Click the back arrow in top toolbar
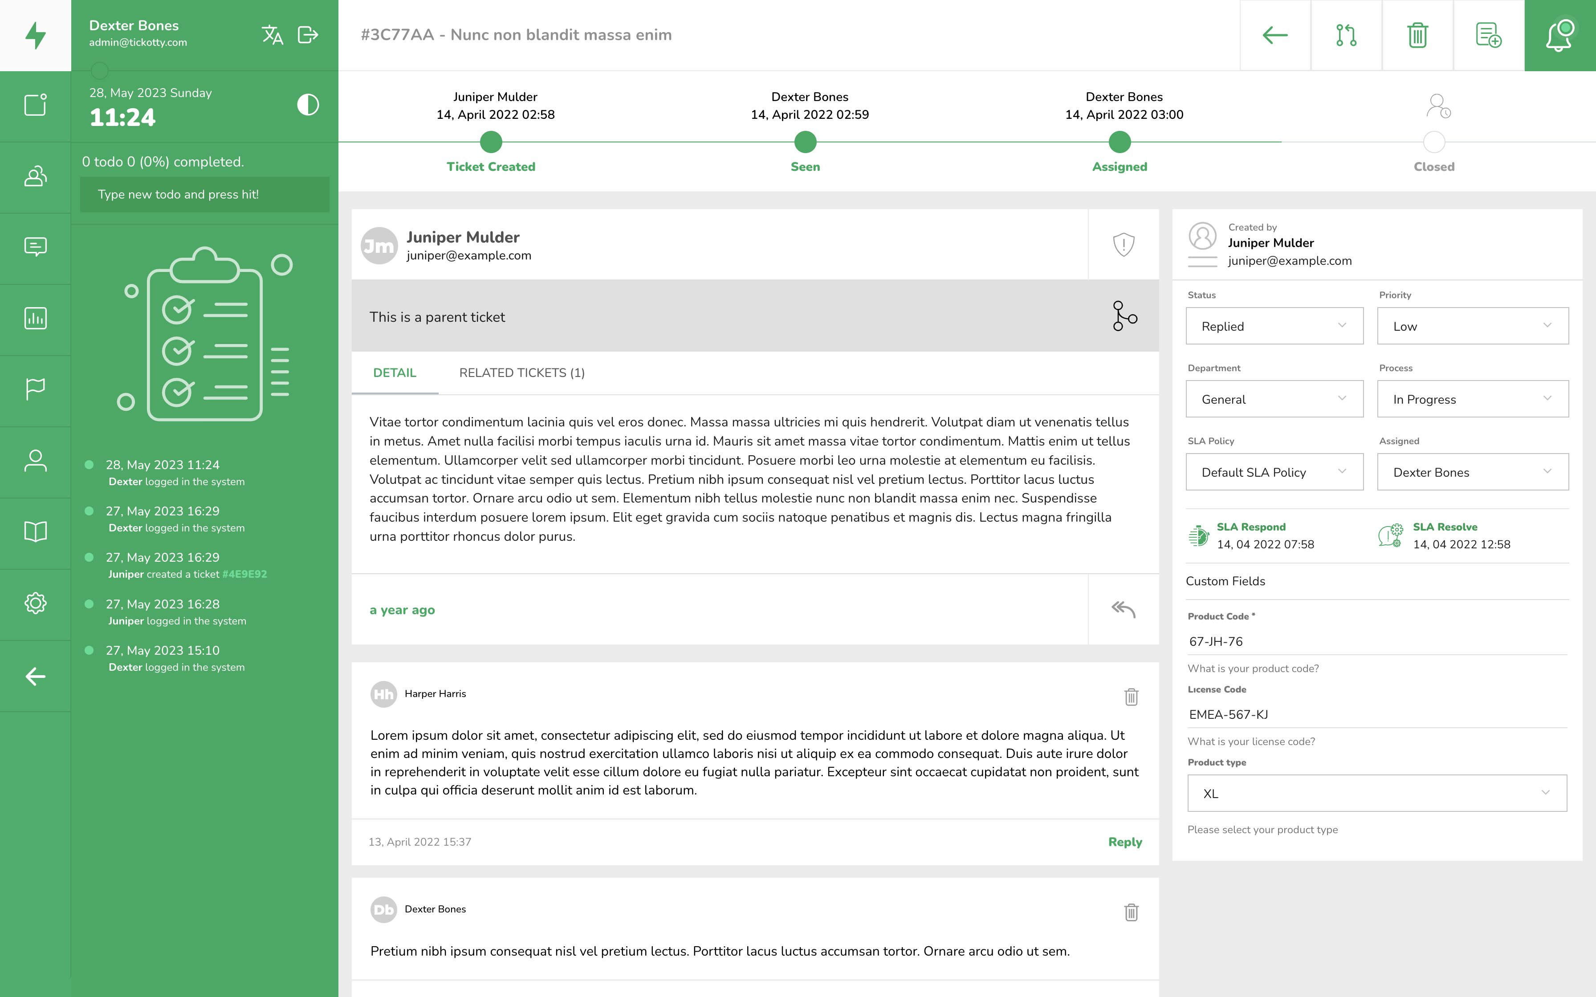Screen dimensions: 1596x997 point(1275,35)
